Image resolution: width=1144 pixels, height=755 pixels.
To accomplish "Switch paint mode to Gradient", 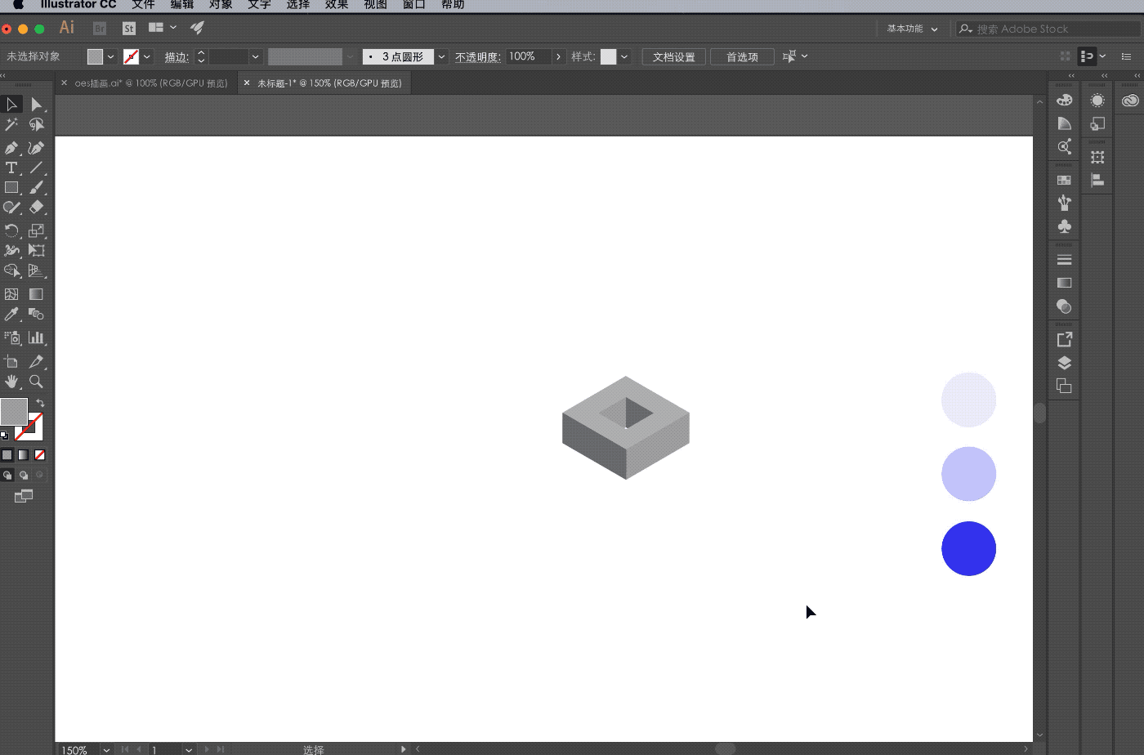I will pyautogui.click(x=24, y=455).
